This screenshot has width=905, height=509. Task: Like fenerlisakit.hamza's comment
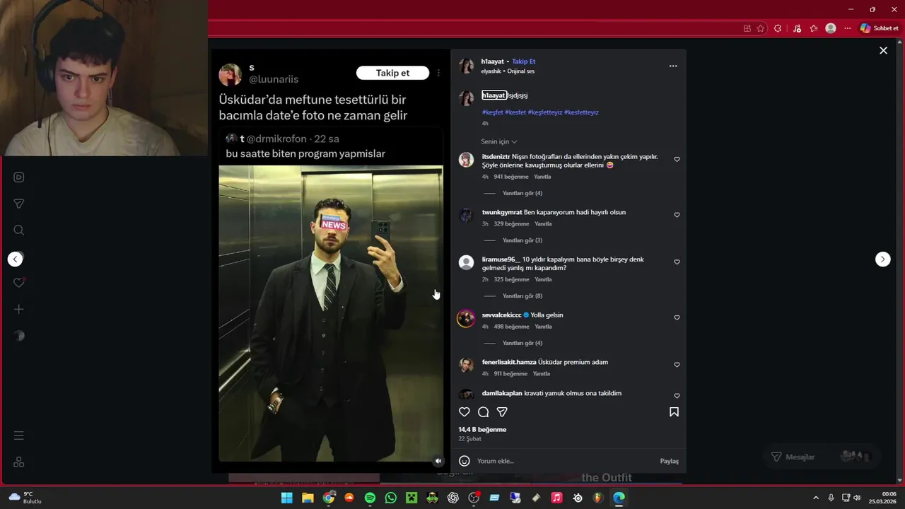point(677,365)
